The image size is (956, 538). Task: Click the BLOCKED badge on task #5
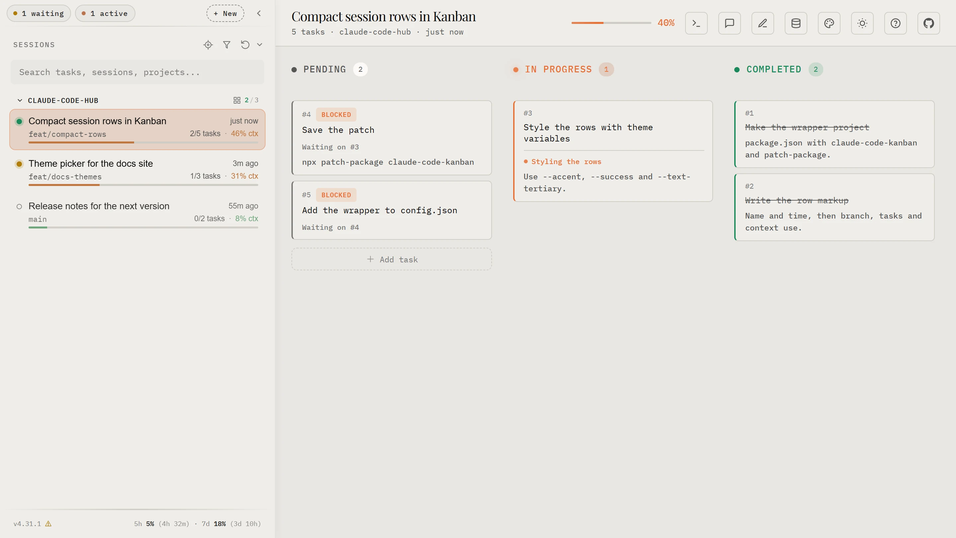336,195
